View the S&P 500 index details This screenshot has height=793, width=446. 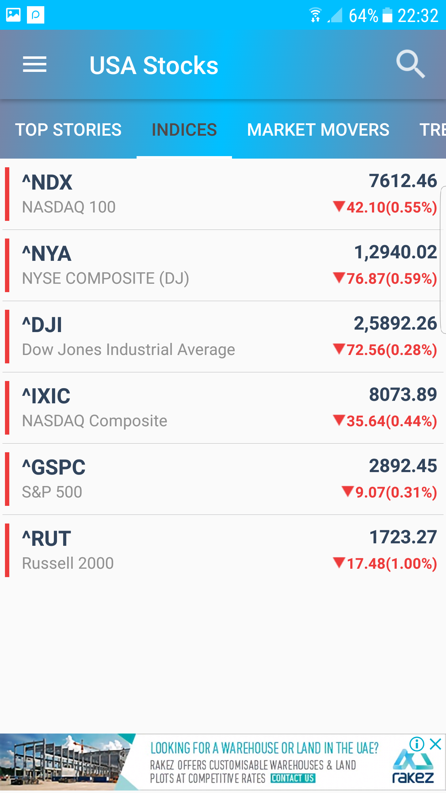tap(223, 479)
